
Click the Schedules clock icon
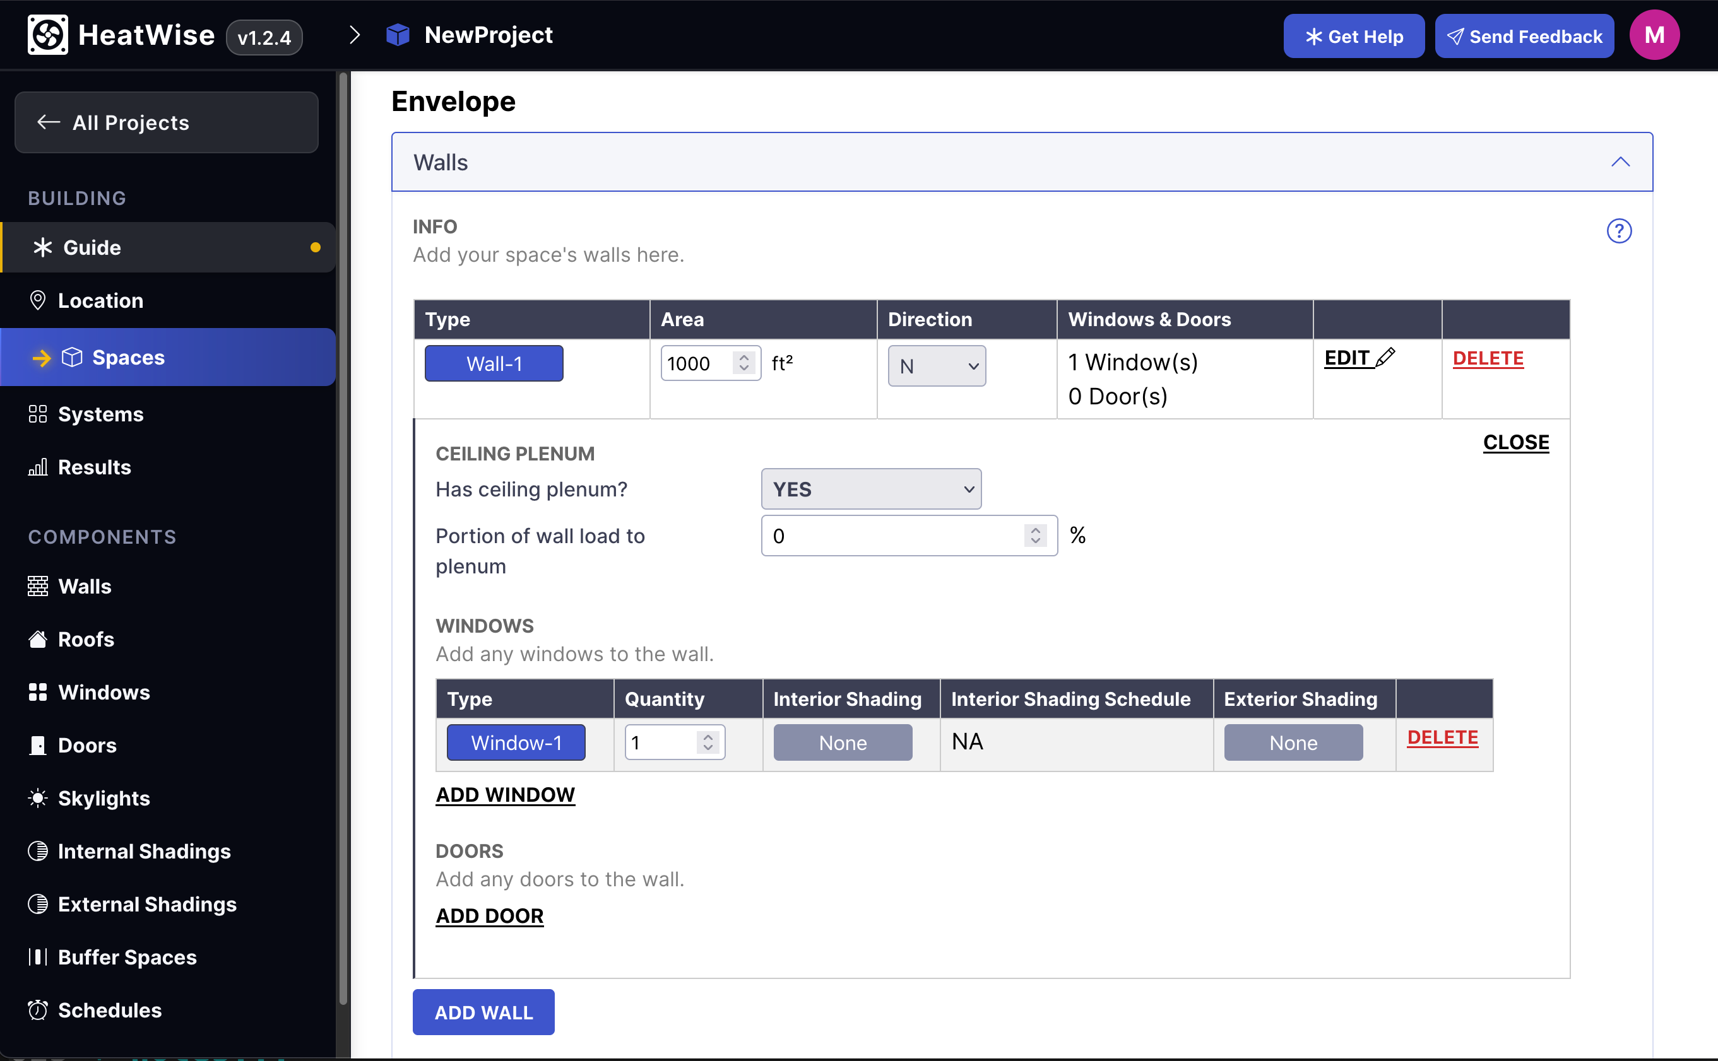[38, 1010]
